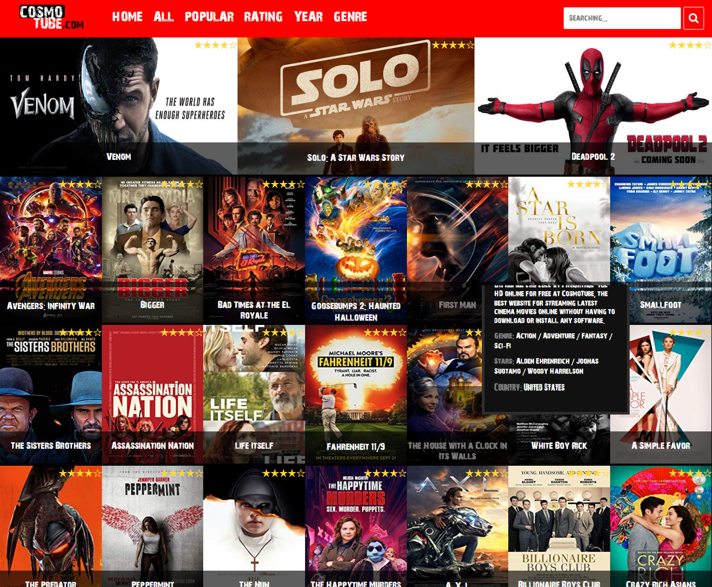Focus the Searching... input field
The height and width of the screenshot is (587, 712).
point(622,18)
